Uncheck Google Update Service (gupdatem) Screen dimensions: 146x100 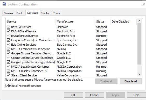[8, 62]
